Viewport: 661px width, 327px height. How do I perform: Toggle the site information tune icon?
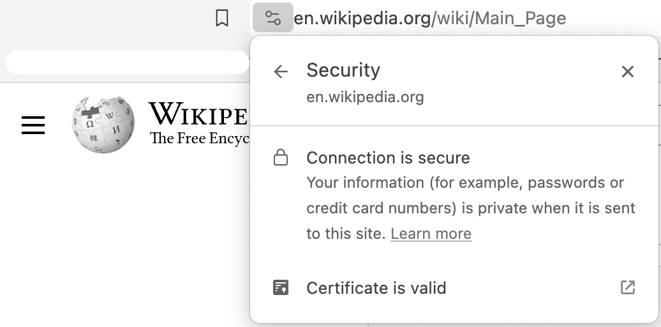272,17
